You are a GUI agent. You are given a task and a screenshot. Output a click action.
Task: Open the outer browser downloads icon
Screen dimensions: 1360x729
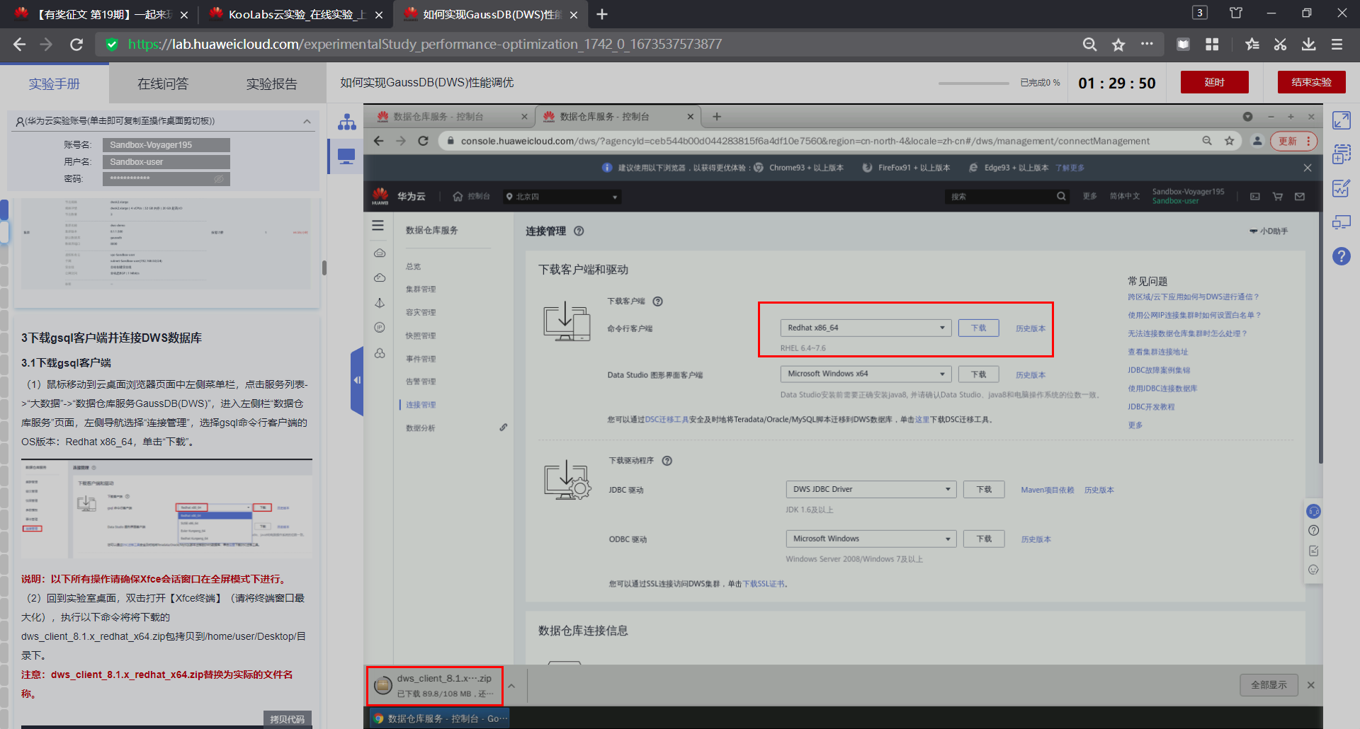1308,45
